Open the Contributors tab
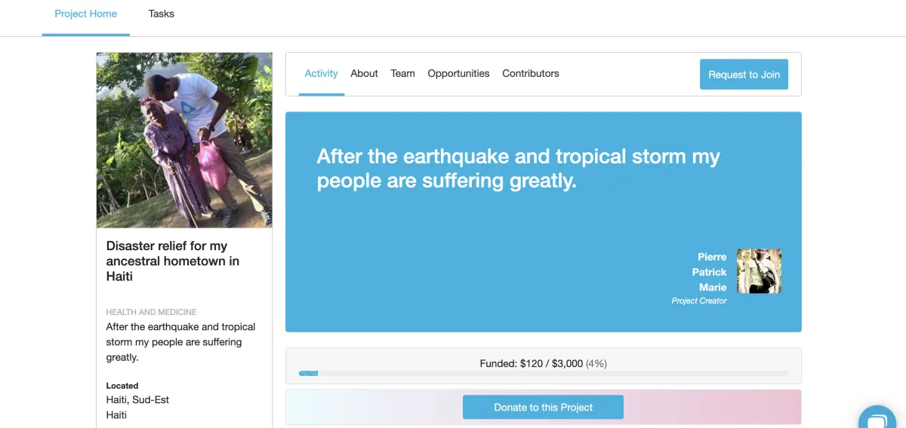Screen dimensions: 906x428 point(531,73)
